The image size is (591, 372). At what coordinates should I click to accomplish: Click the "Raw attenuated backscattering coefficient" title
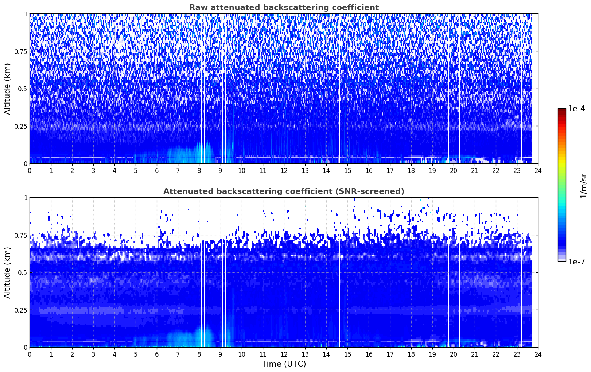pyautogui.click(x=284, y=8)
